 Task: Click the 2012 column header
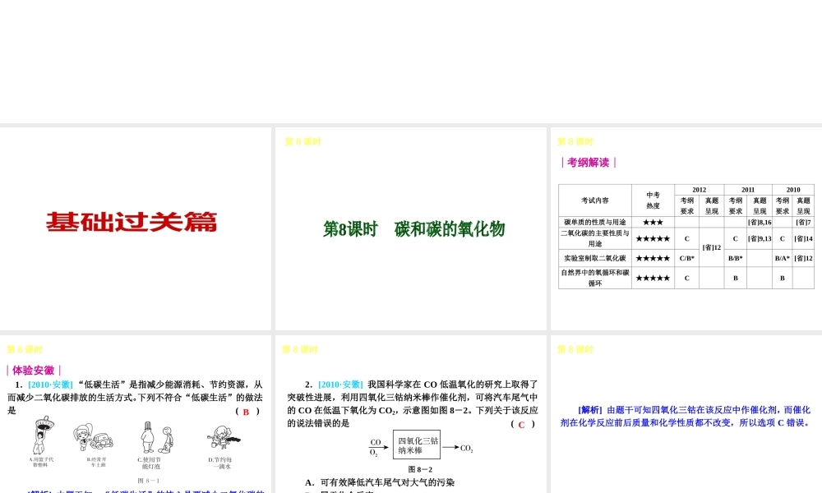[x=700, y=190]
